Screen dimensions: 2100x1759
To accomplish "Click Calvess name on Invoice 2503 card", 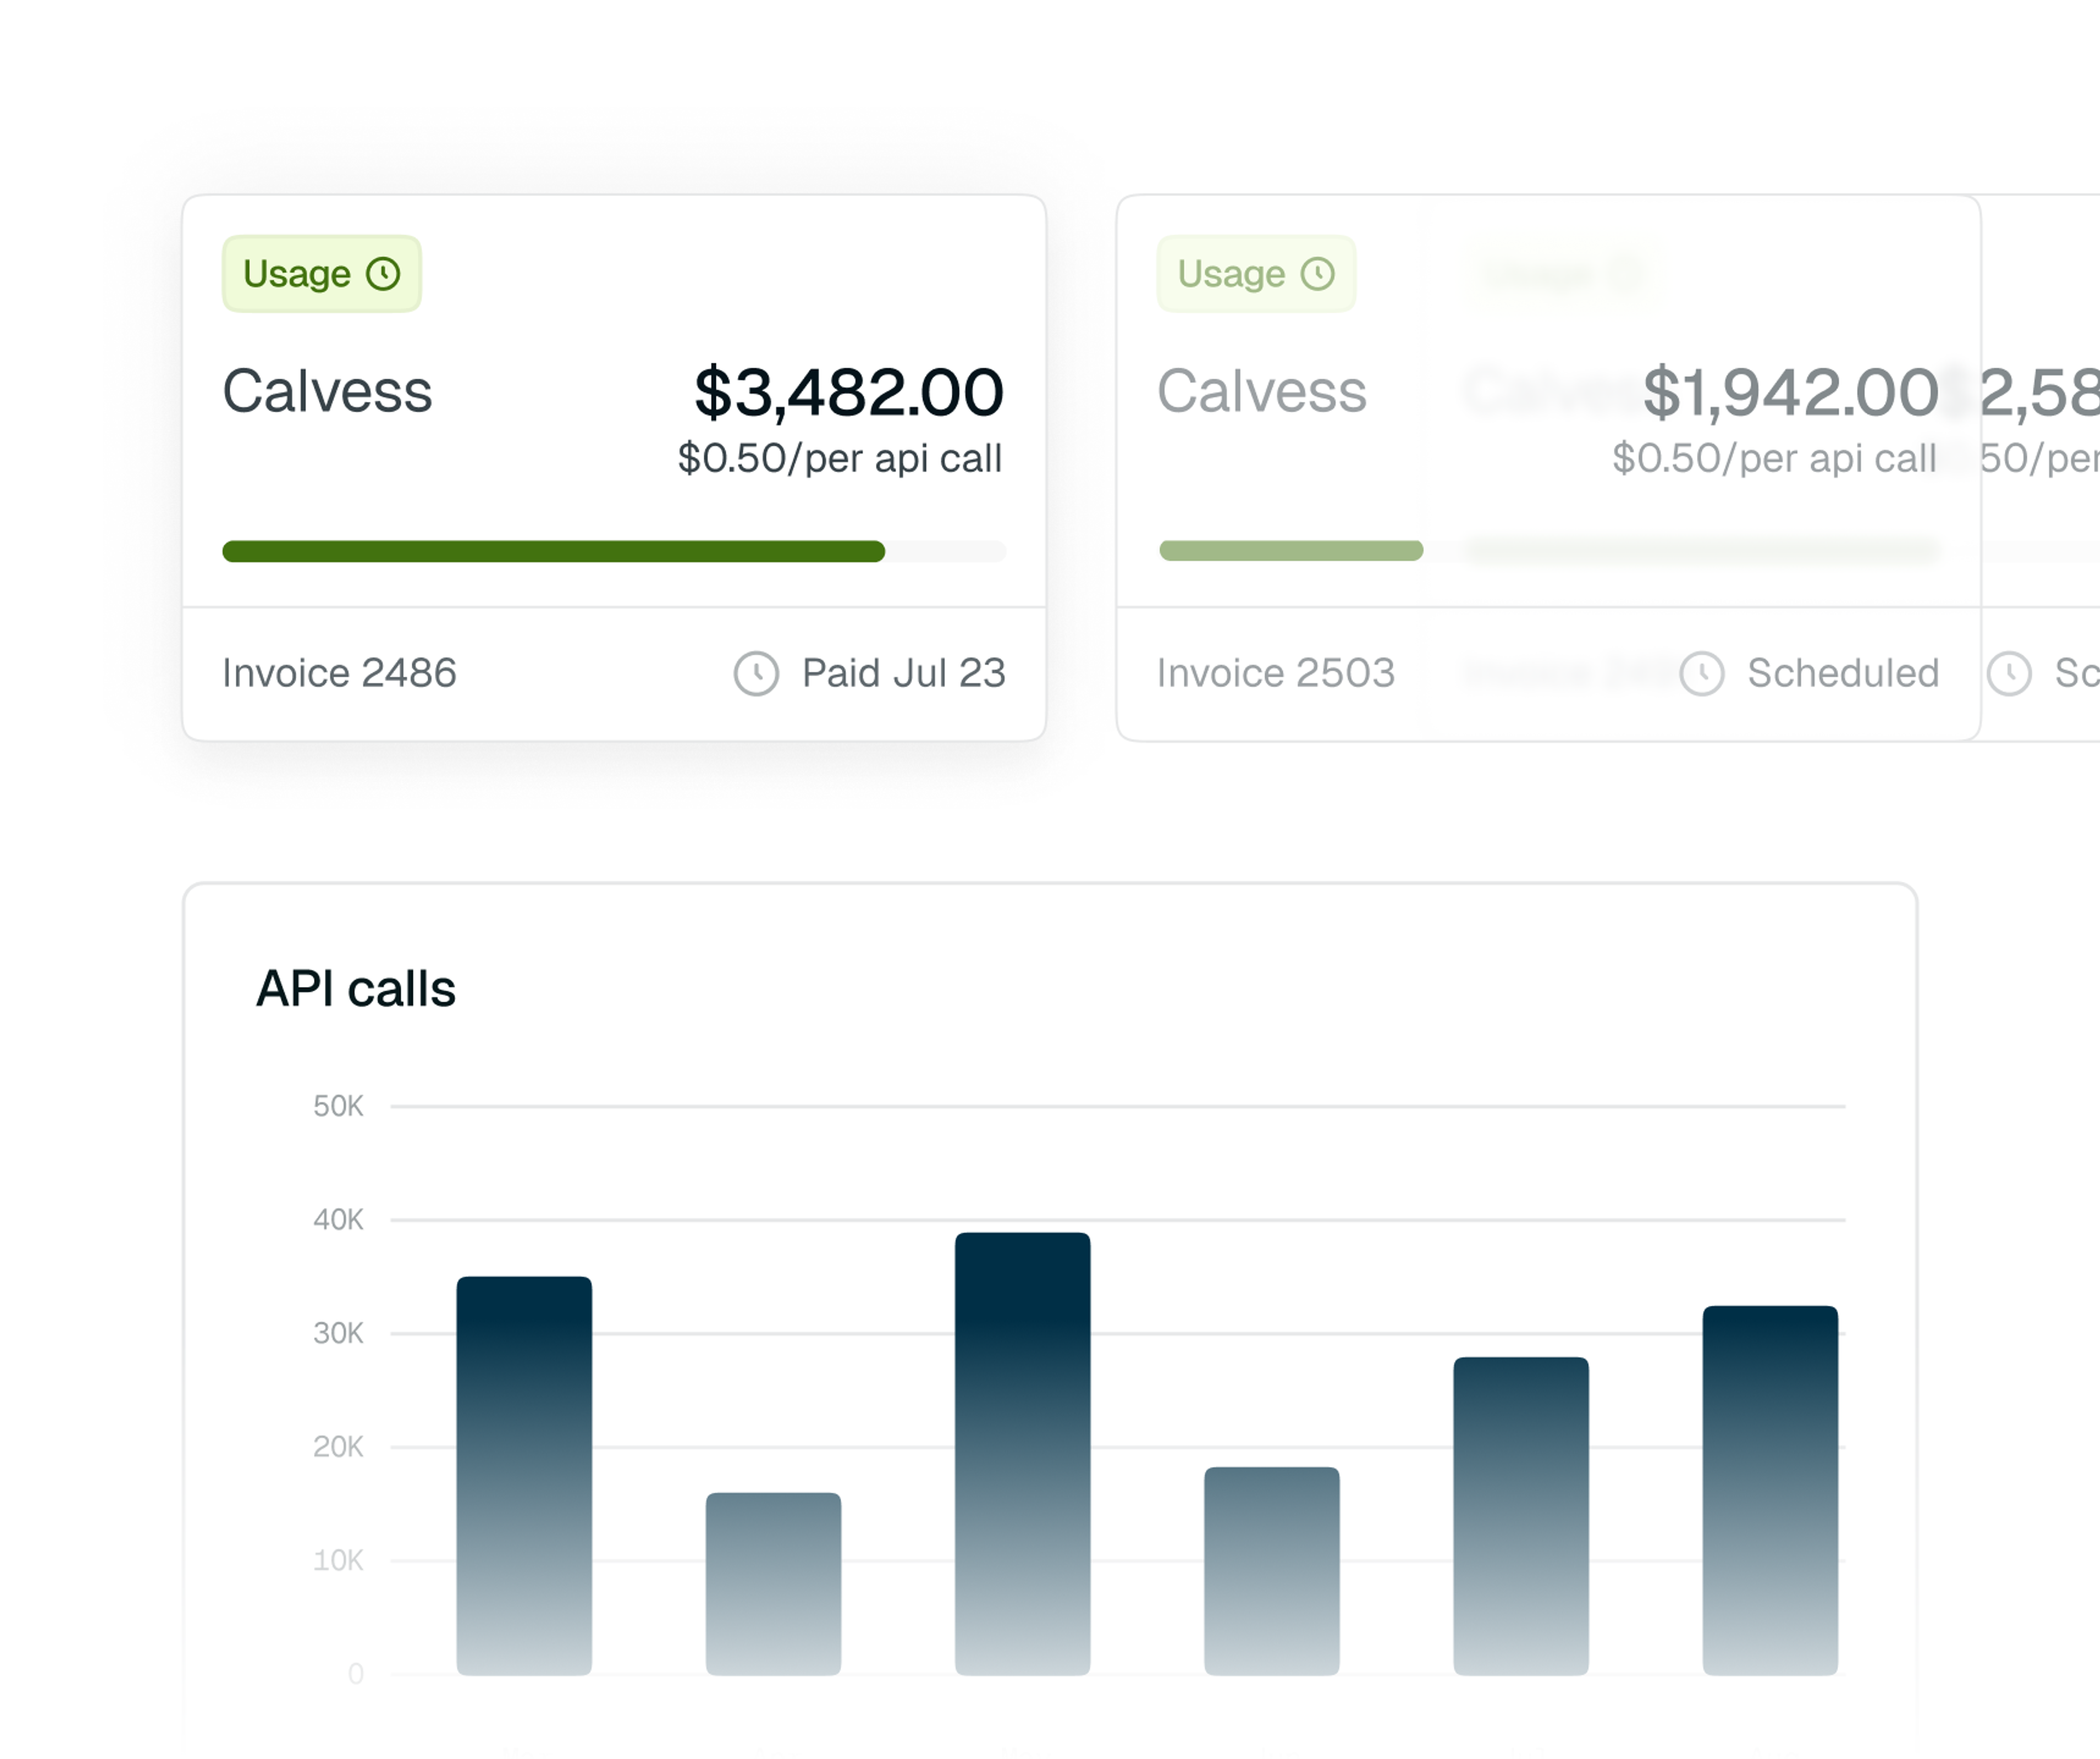I will click(1262, 391).
